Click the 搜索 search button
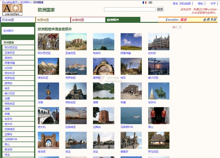 coord(160,9)
